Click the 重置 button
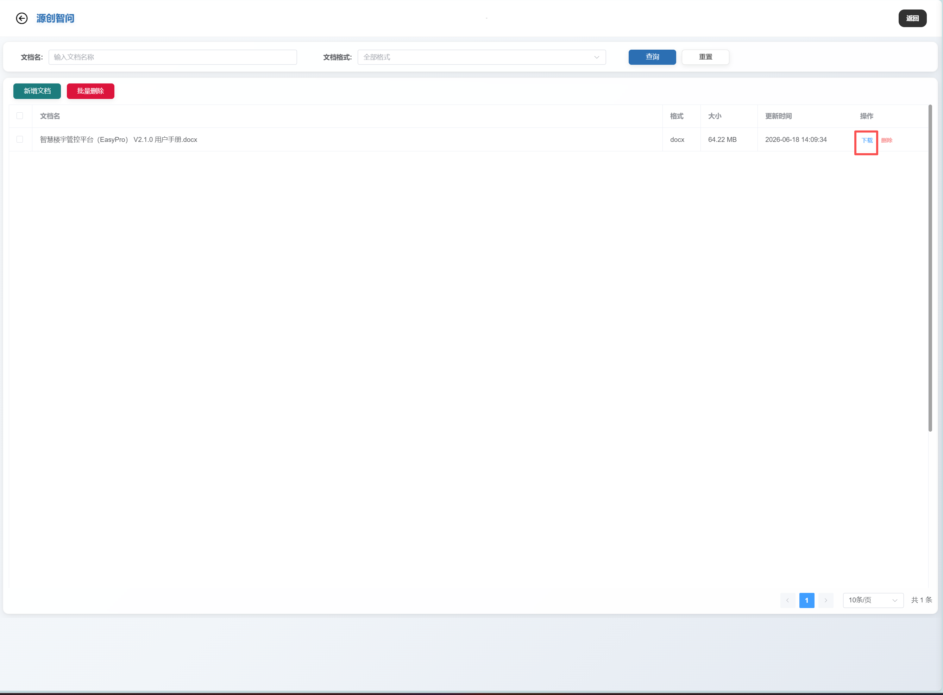 click(x=705, y=57)
